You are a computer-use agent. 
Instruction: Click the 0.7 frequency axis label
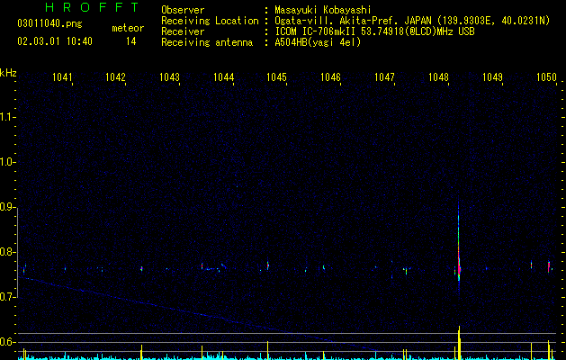[x=7, y=297]
